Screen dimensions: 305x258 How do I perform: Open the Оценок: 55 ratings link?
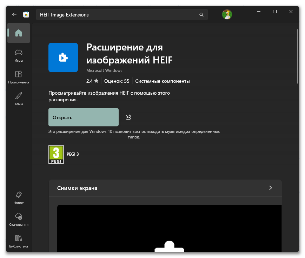coord(116,81)
